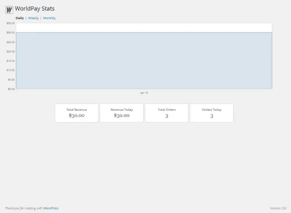Click the $30.00 y-axis label
The height and width of the screenshot is (213, 291).
tap(10, 33)
